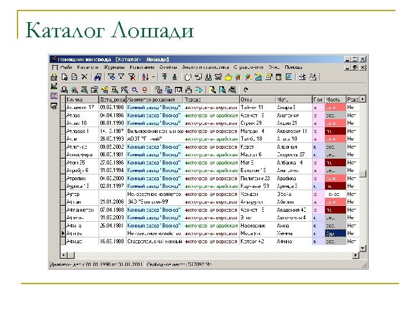Open the Отчёты menu
The width and height of the screenshot is (420, 315).
click(168, 67)
